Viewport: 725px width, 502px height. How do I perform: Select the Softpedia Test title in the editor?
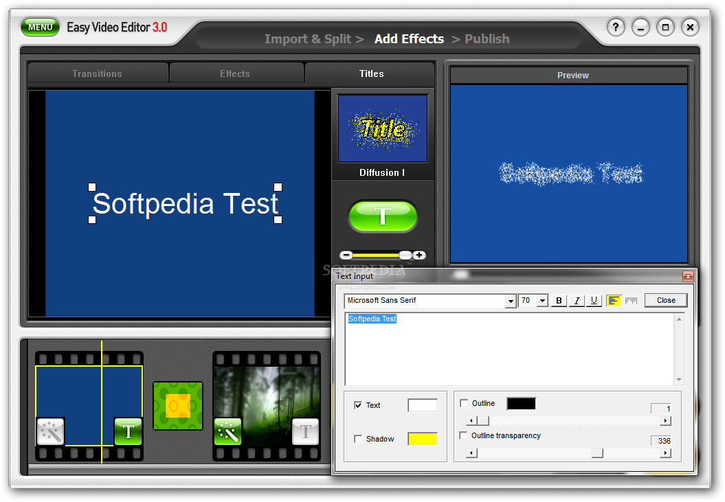point(185,203)
